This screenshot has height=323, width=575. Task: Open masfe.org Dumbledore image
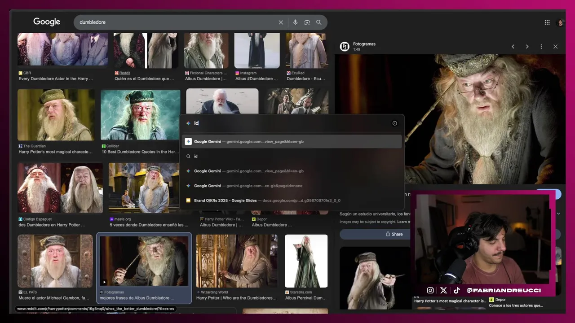[x=144, y=188]
